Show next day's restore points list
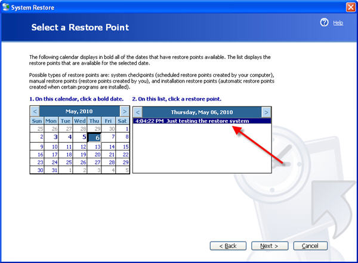358x263 pixels. (266, 112)
